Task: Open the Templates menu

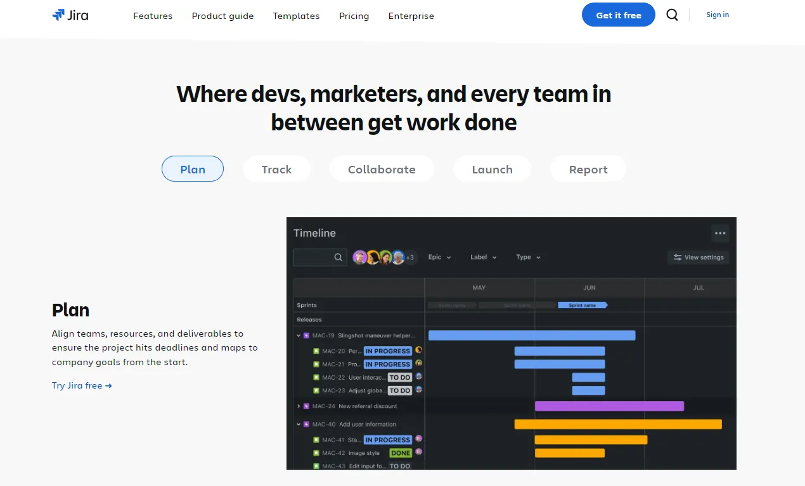Action: 296,16
